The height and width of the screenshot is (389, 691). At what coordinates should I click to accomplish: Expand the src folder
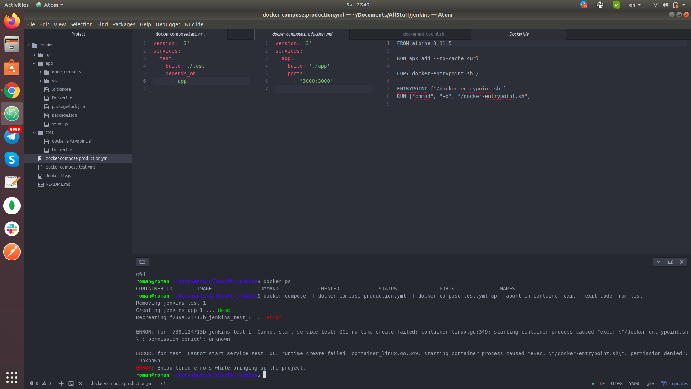41,81
